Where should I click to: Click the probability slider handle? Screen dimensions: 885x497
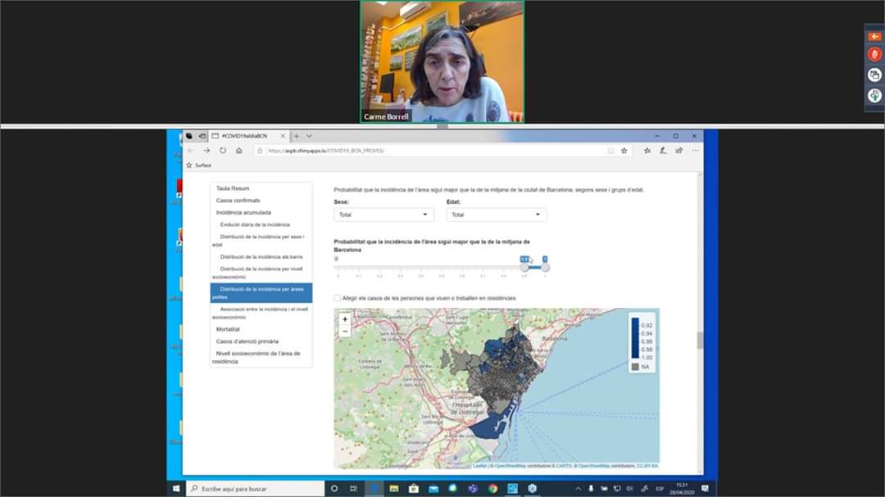524,266
